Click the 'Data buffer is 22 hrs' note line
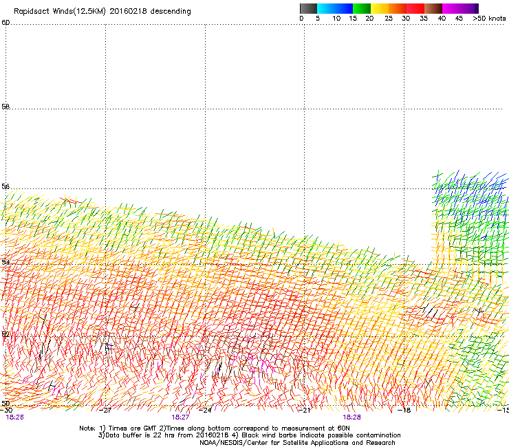The width and height of the screenshot is (509, 447). point(249,435)
